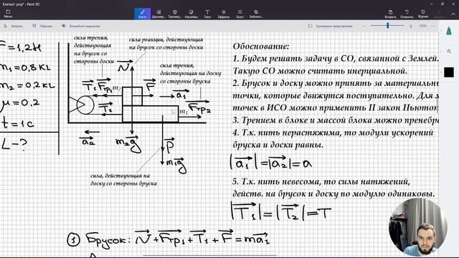Collapse the ribbon with the chevron

[x=453, y=14]
